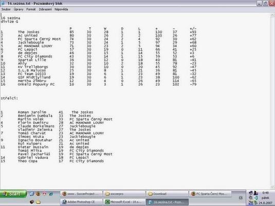The height and width of the screenshot is (206, 275).
Task: Open the Zobrazení menu
Action: (x=45, y=9)
